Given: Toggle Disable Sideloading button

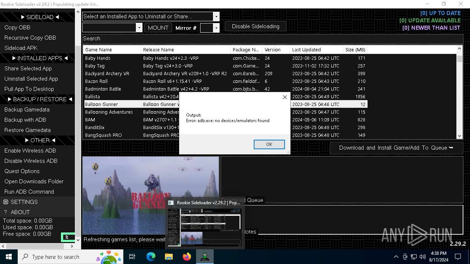Looking at the screenshot, I should coord(256,26).
